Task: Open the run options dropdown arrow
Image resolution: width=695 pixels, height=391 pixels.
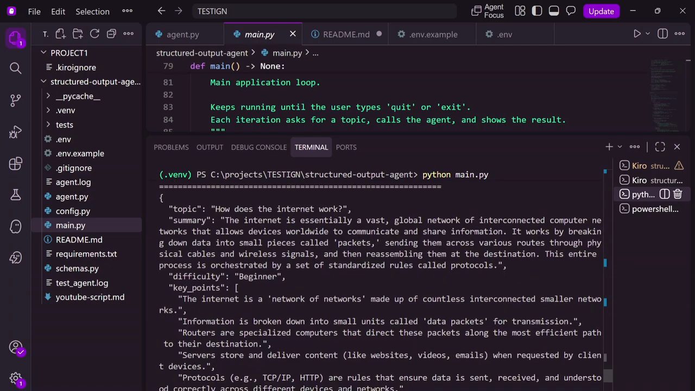Action: tap(647, 34)
